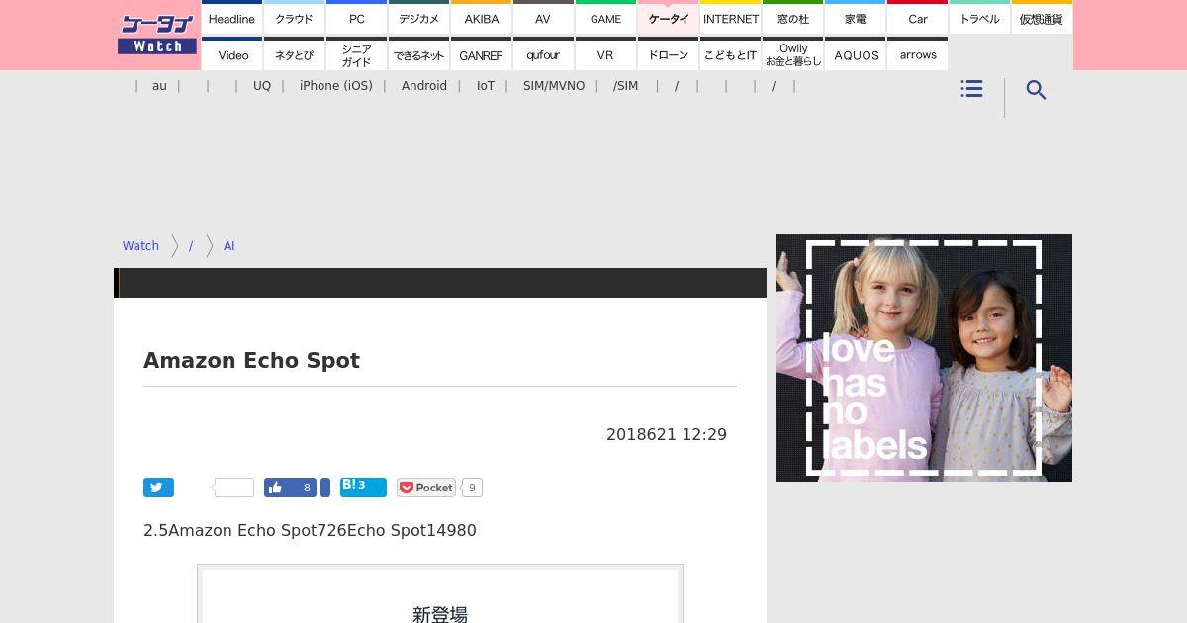The image size is (1187, 623).
Task: Open the できるネット tab
Action: point(418,54)
